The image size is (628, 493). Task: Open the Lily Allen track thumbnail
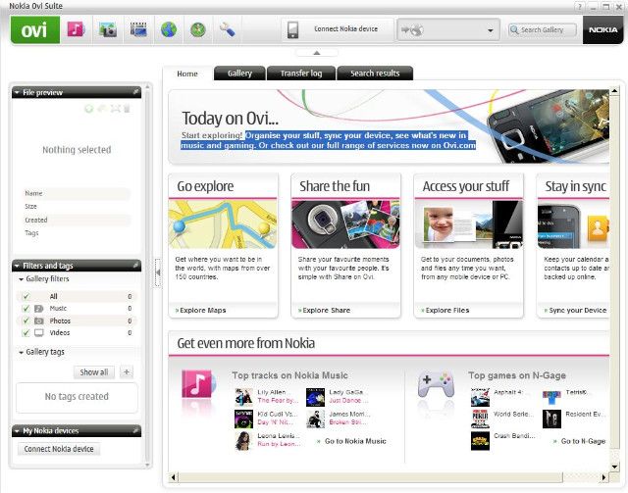point(243,397)
